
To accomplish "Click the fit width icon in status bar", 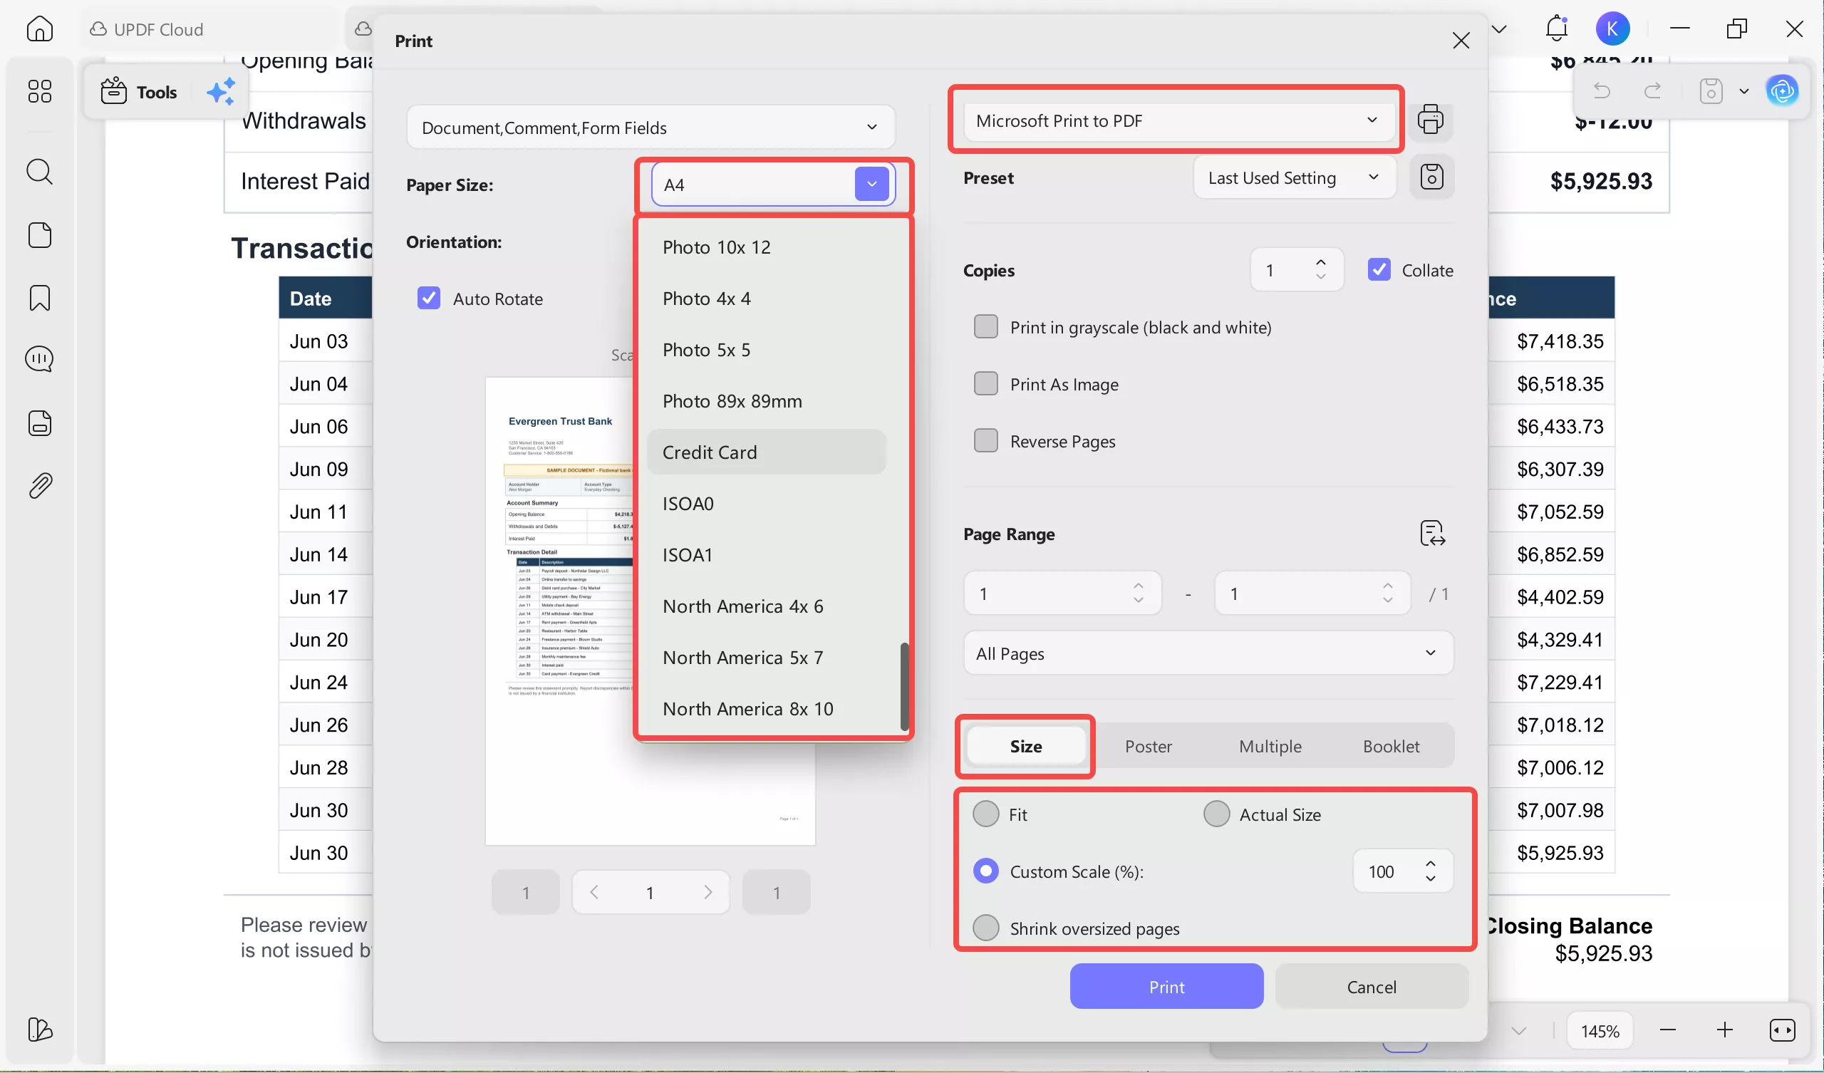I will point(1781,1030).
